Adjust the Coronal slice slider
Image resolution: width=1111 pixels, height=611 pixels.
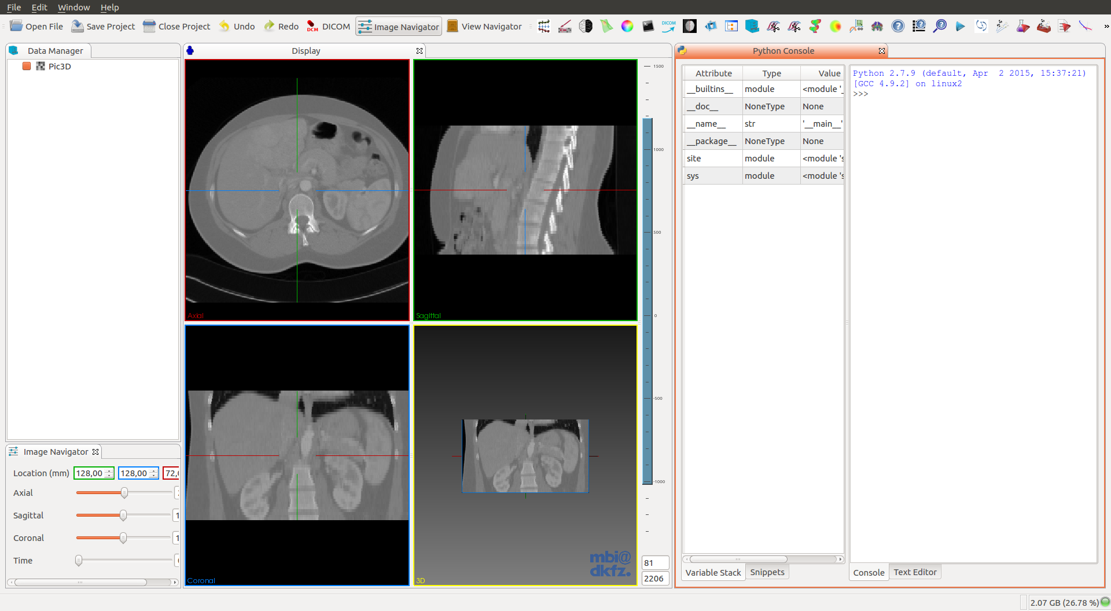123,538
